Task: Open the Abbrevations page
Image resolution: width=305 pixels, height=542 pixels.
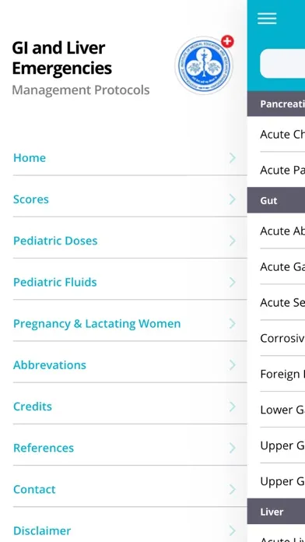Action: pos(130,365)
